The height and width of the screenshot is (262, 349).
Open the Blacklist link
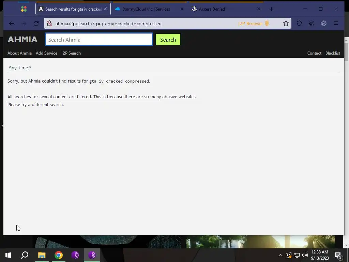(x=333, y=53)
